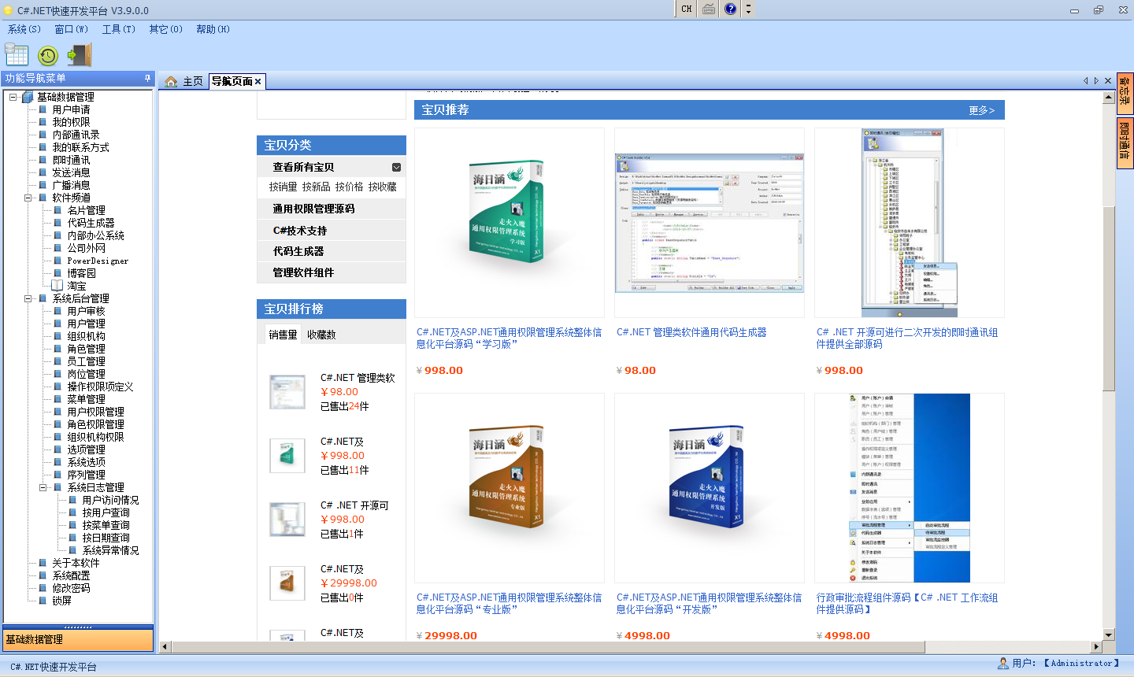Open 修改密码 tree item

click(71, 588)
